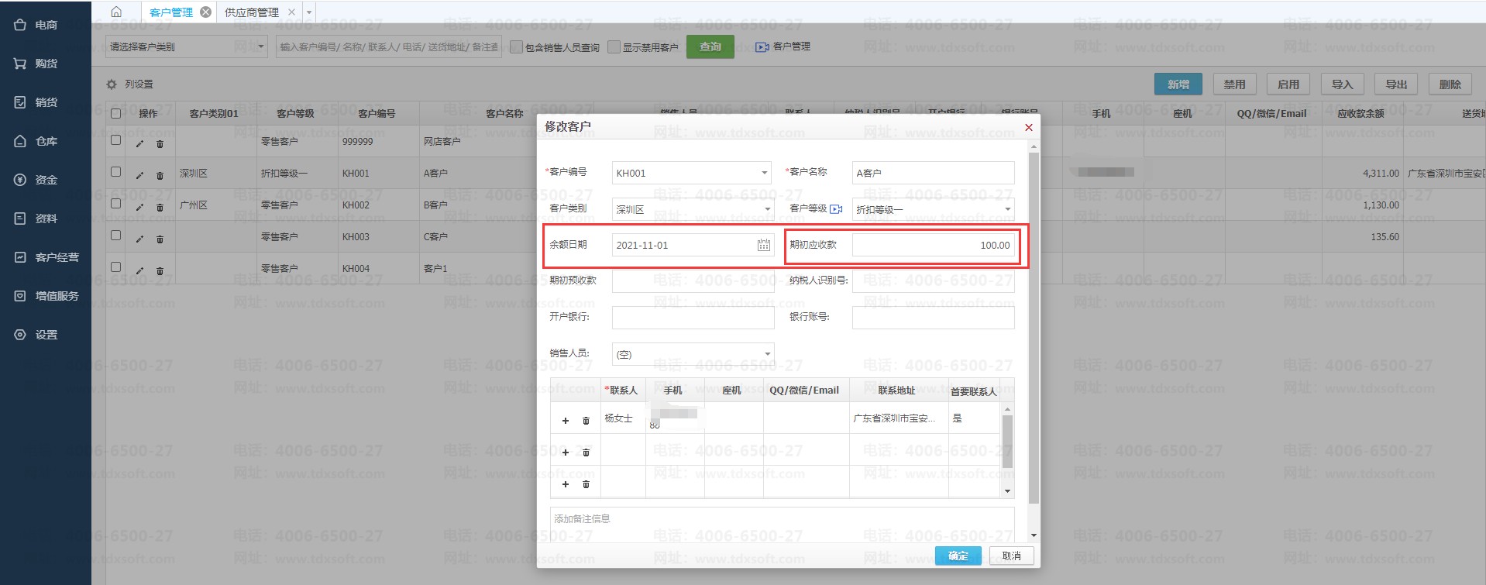This screenshot has width=1486, height=585.
Task: Edit the KH002 customer row
Action: pos(139,207)
